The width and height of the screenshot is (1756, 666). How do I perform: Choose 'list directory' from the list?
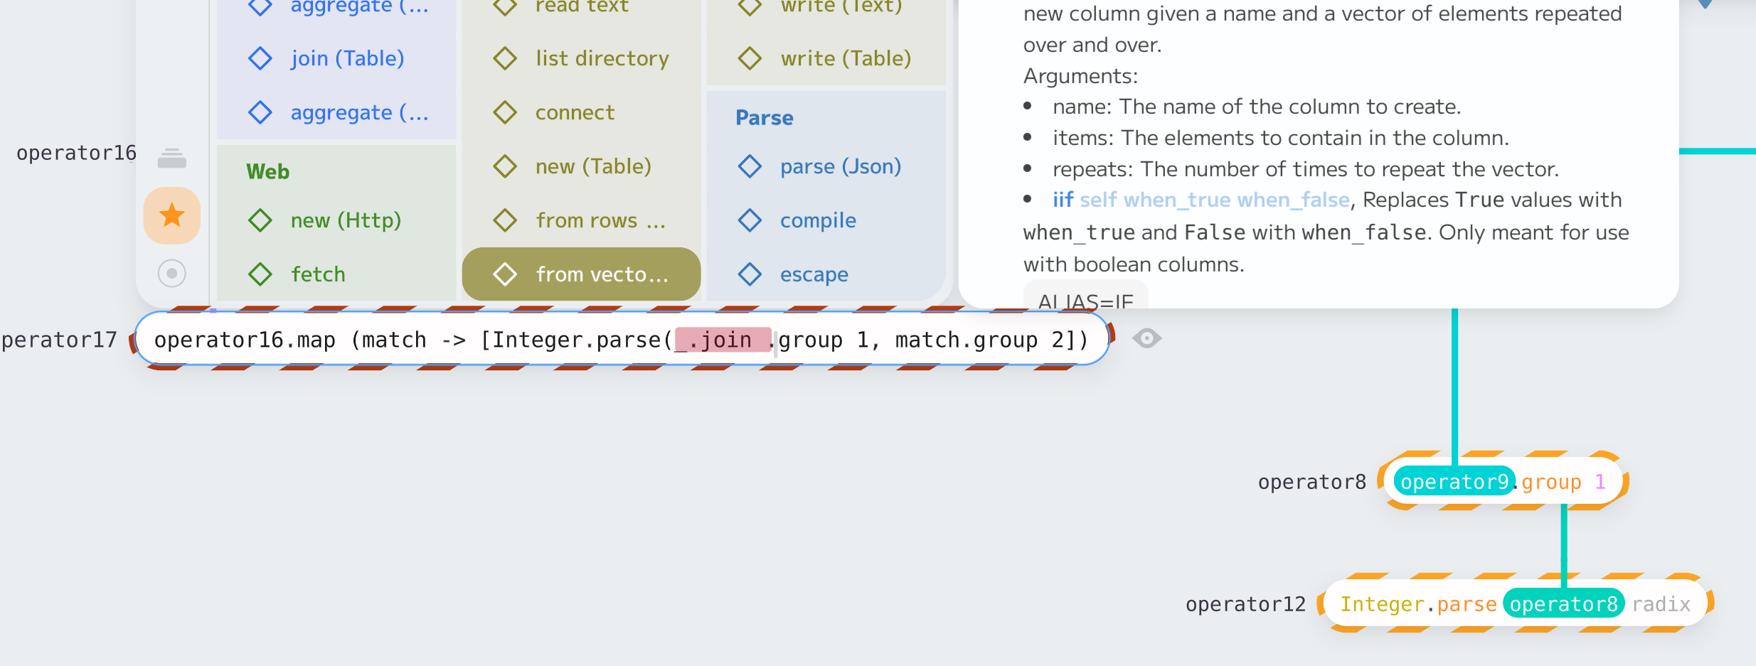pos(601,58)
